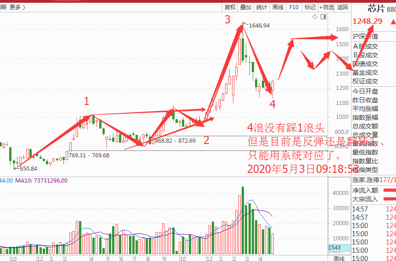Select the 指数振幅 row

[365, 117]
